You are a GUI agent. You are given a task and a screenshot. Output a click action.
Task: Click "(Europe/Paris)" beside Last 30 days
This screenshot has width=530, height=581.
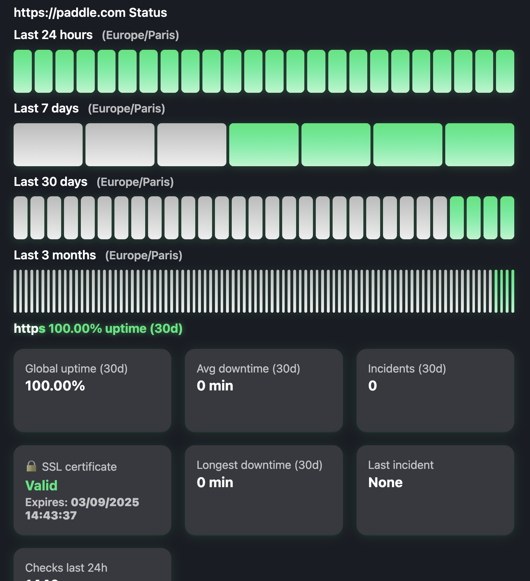tap(135, 182)
